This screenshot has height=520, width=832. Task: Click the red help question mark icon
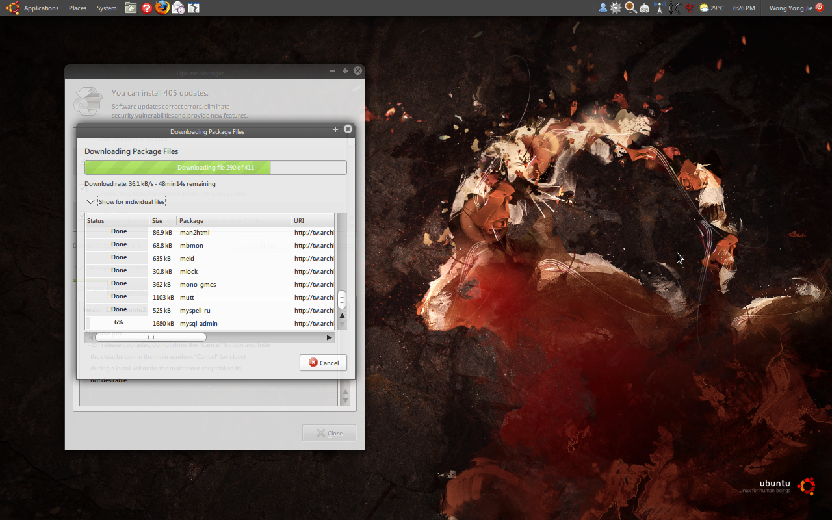click(x=147, y=8)
